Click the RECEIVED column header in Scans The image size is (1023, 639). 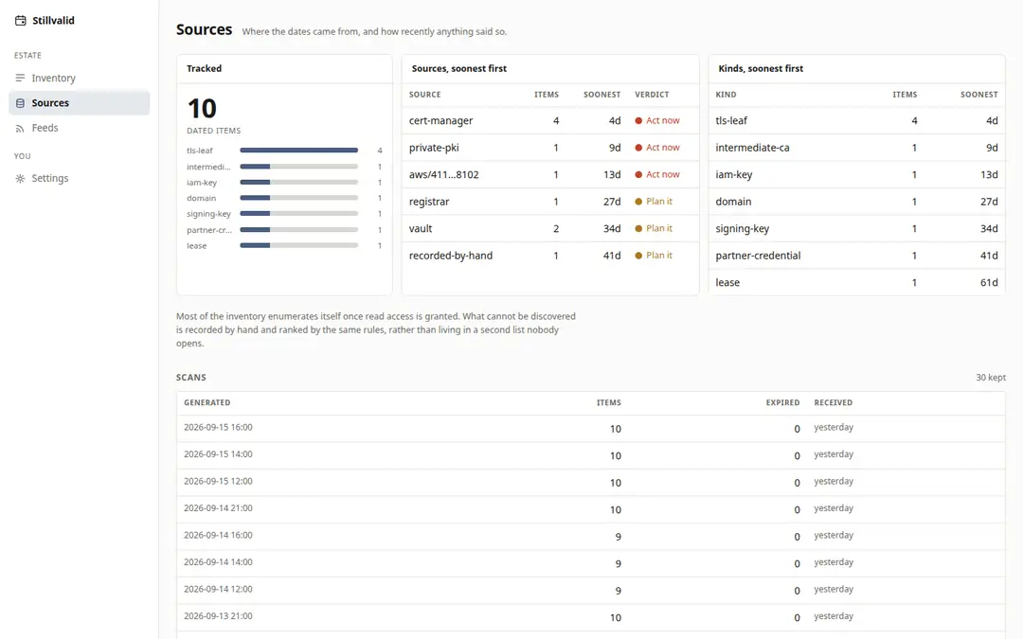[834, 403]
